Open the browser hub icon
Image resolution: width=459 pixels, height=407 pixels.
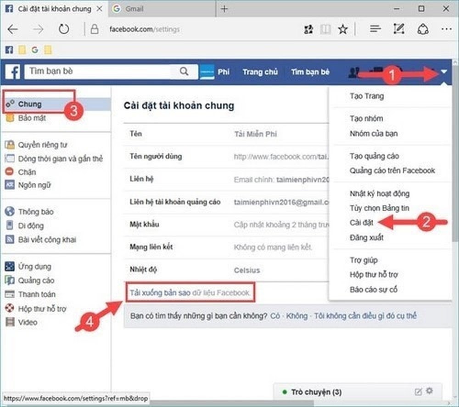375,29
